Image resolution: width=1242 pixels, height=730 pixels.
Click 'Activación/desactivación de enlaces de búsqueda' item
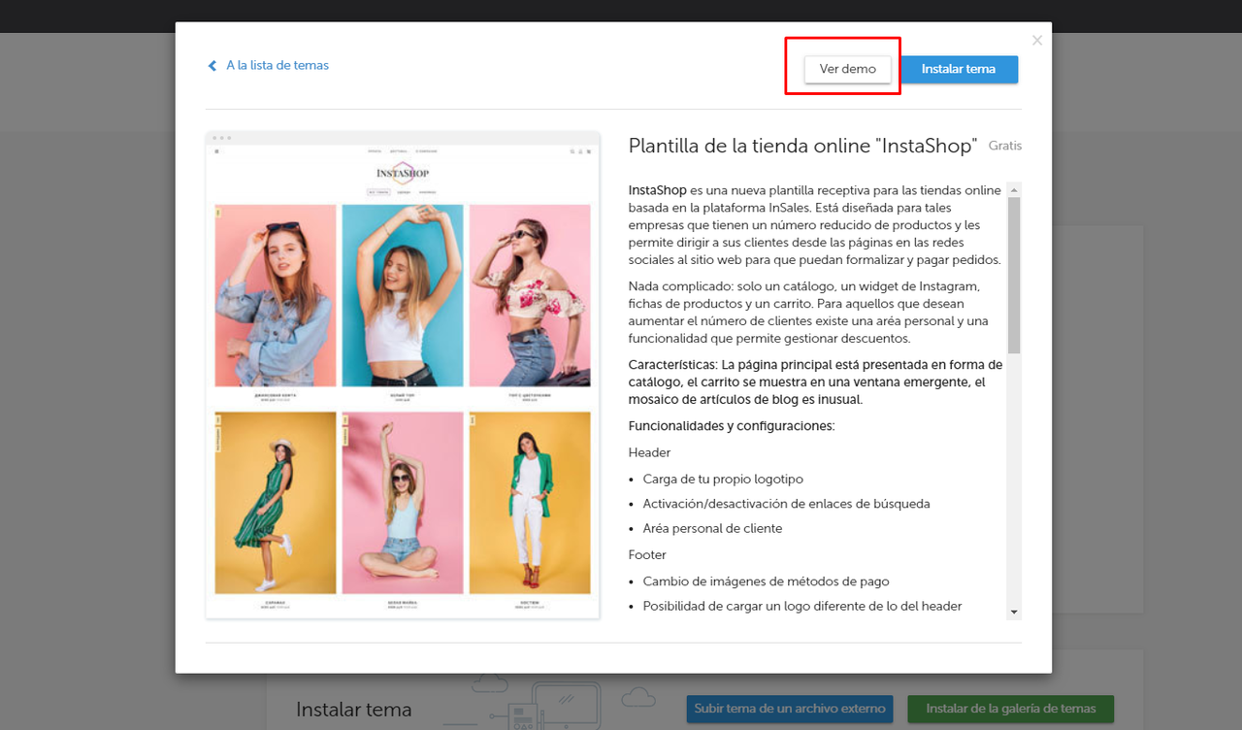click(786, 504)
